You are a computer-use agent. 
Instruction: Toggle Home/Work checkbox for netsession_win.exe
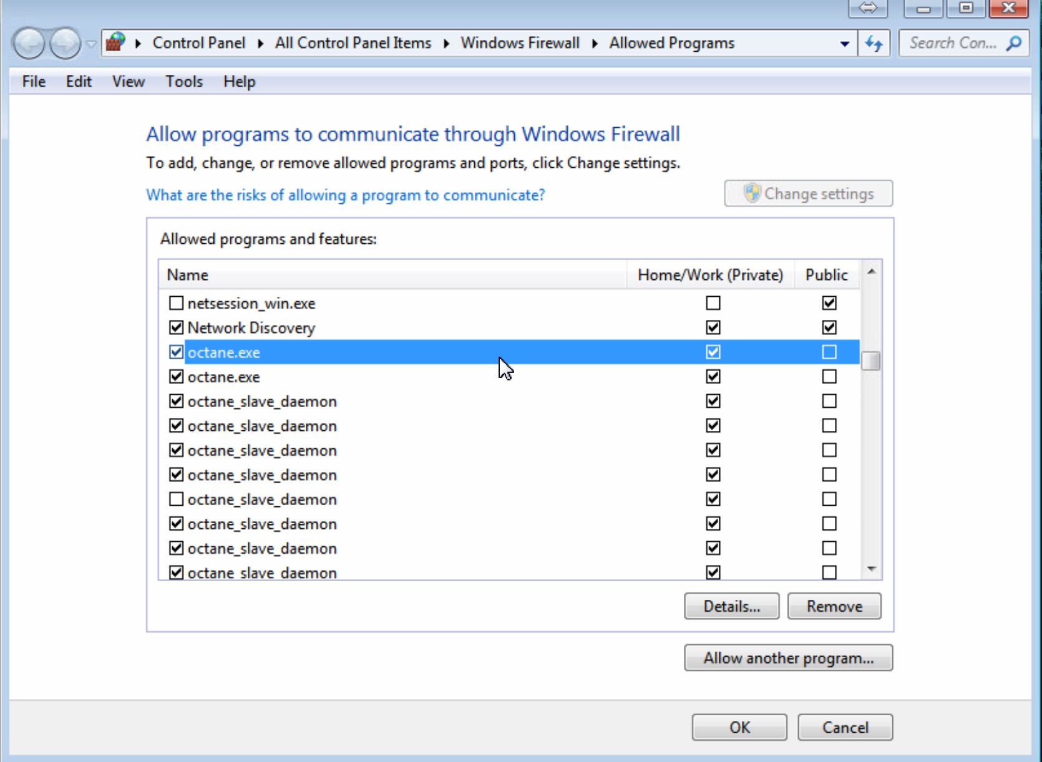tap(713, 303)
